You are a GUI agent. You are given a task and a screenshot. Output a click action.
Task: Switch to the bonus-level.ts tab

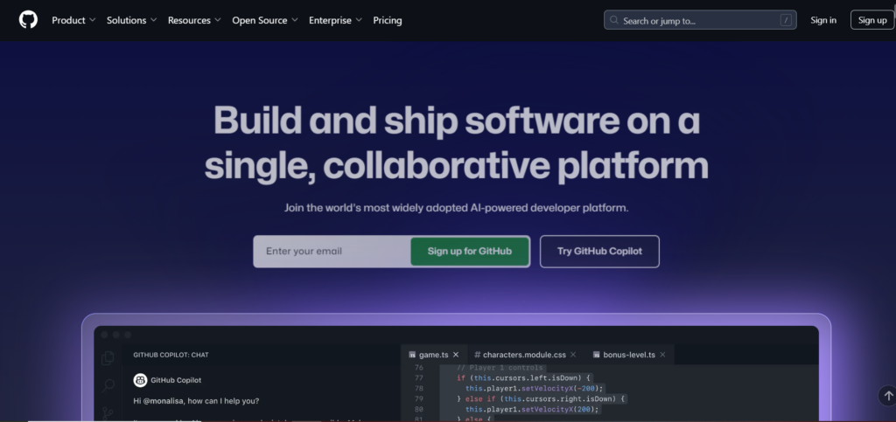629,355
